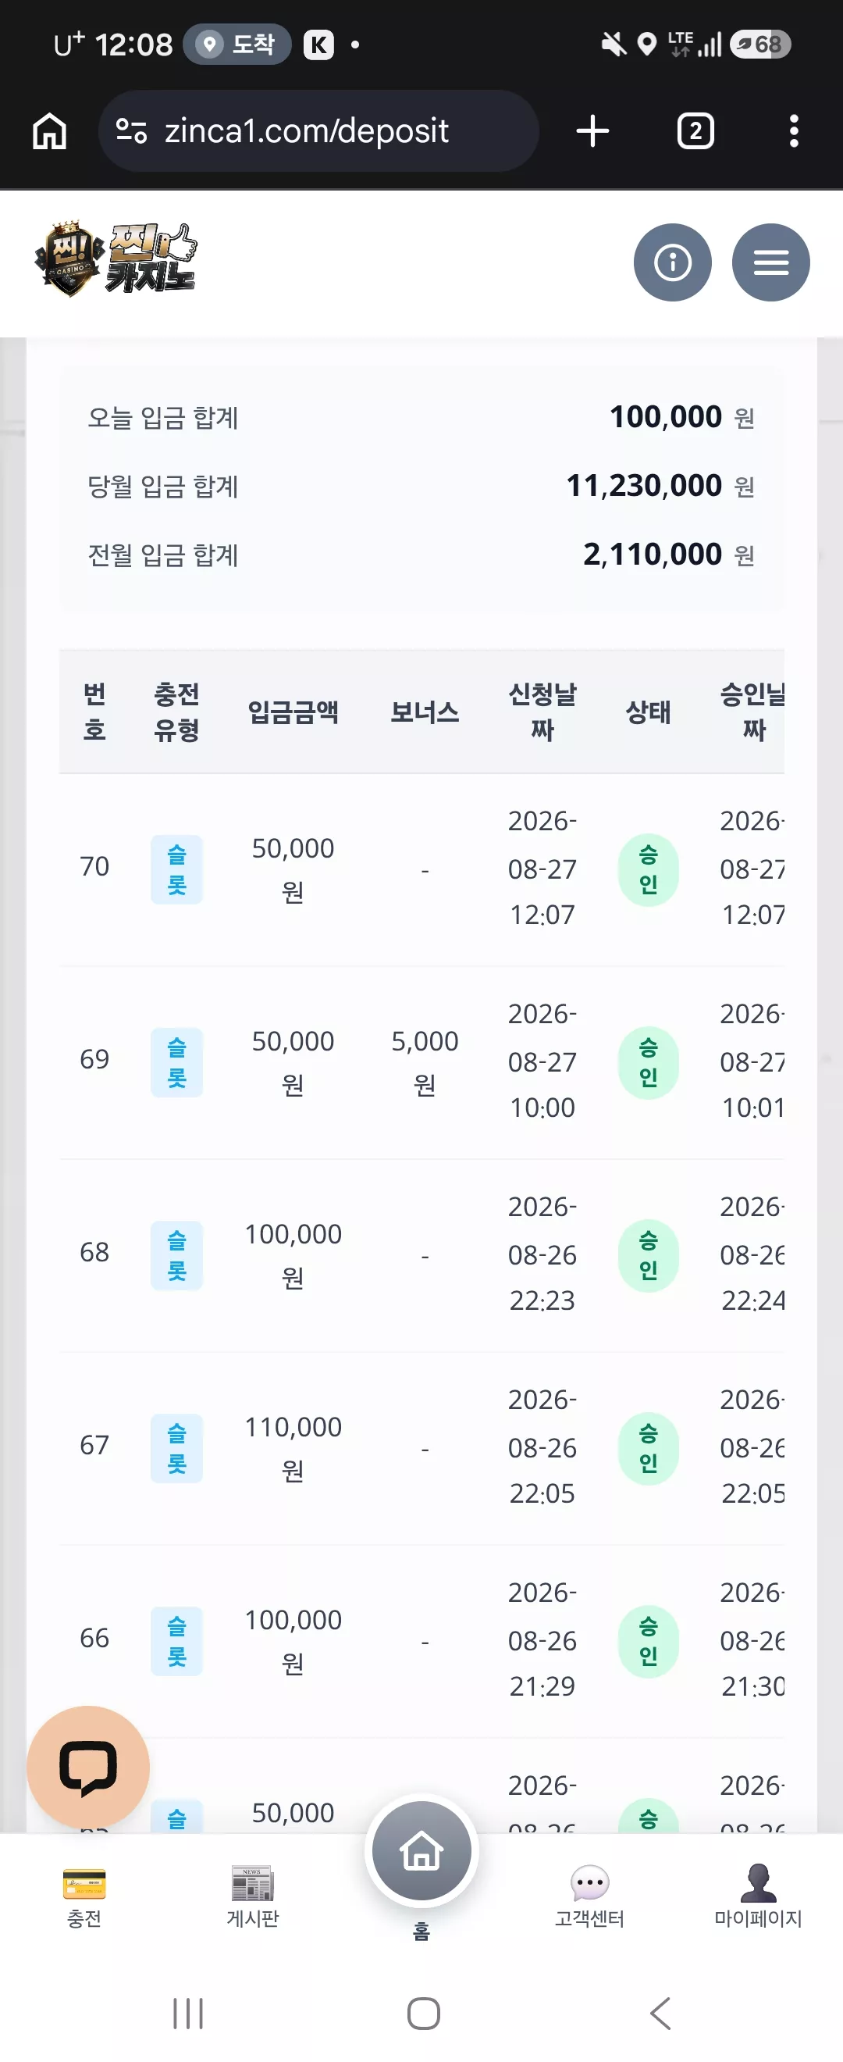Open the 고객센터 bottom tab
The width and height of the screenshot is (843, 2062).
(589, 1896)
